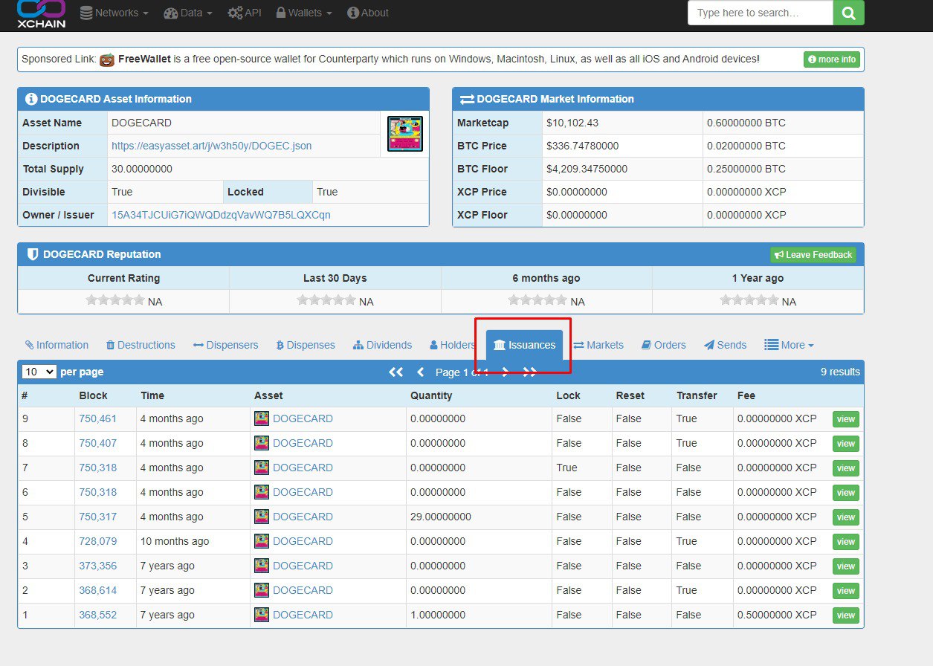The width and height of the screenshot is (933, 666).
Task: Go to last page double-right arrow
Action: click(x=530, y=372)
